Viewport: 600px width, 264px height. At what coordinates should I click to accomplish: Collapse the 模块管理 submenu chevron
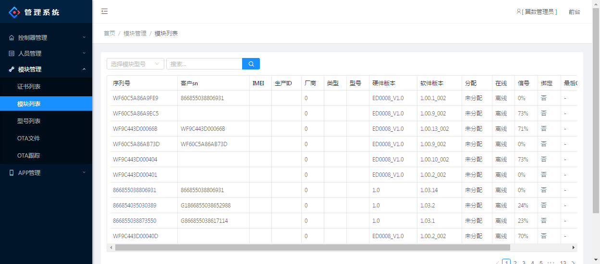point(84,69)
